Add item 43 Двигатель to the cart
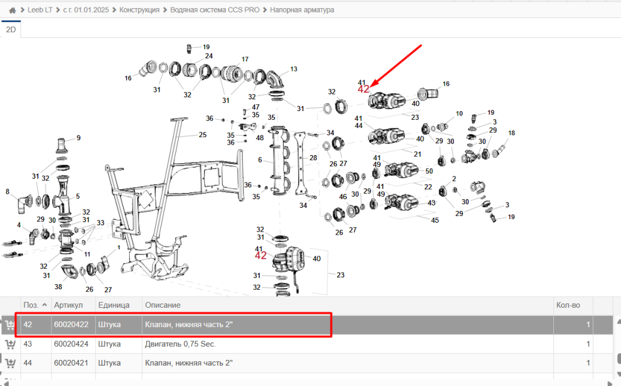The height and width of the screenshot is (386, 621). point(10,344)
